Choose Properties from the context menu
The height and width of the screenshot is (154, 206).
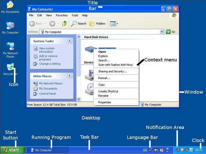pyautogui.click(x=104, y=102)
